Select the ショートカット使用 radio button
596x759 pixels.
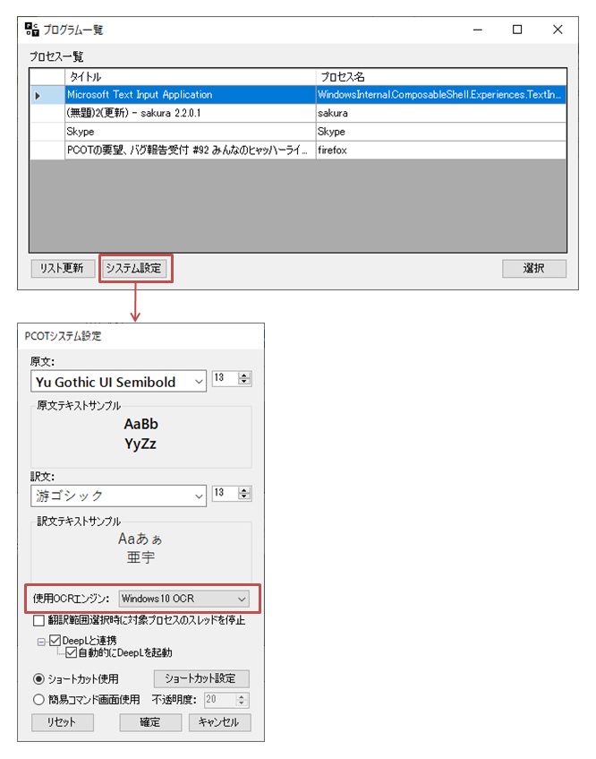pyautogui.click(x=38, y=678)
